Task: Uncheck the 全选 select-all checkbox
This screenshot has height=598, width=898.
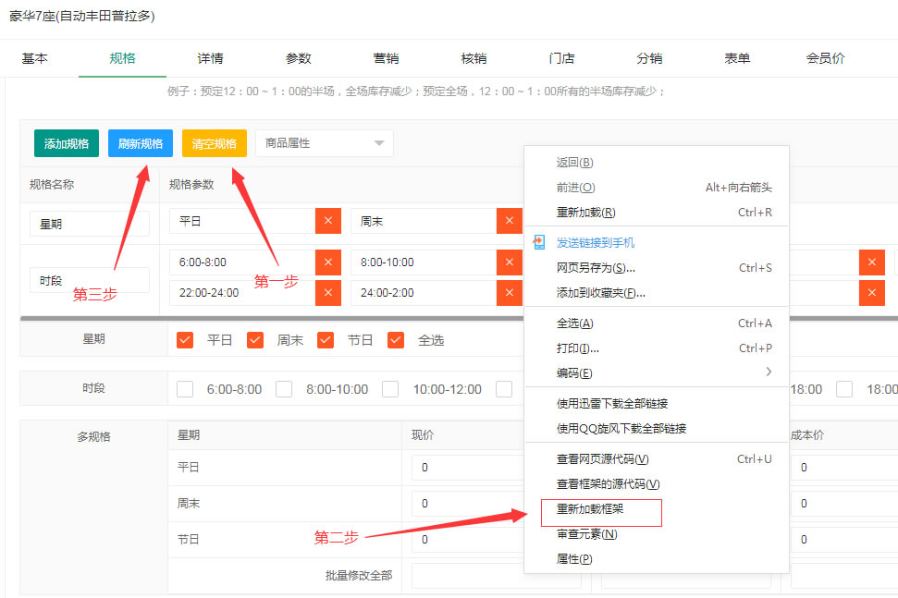Action: 396,340
